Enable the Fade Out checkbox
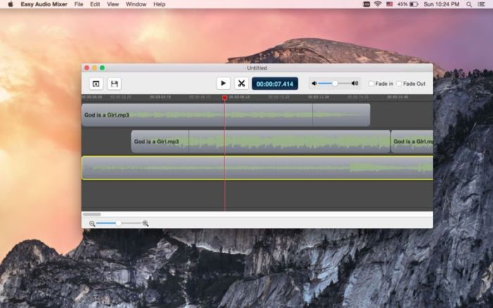Viewport: 493px width, 308px height. tap(399, 84)
